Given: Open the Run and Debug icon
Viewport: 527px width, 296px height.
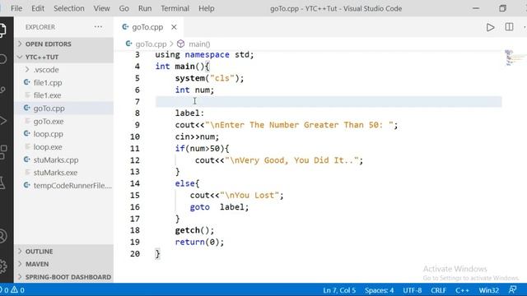Looking at the screenshot, I should [2, 121].
